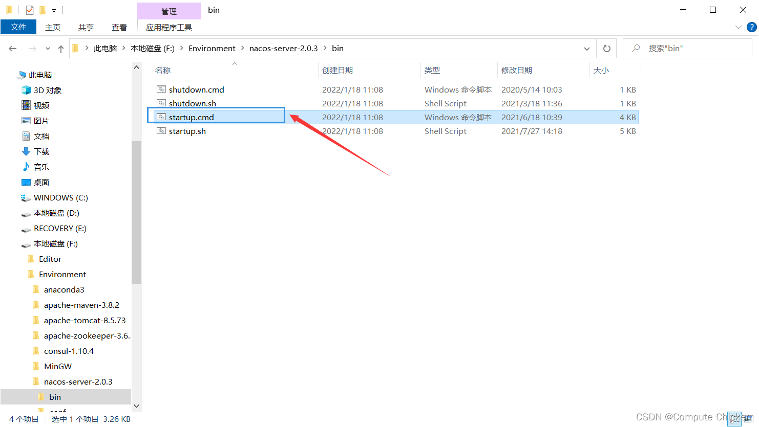
Task: Select 此电脑 in the navigation tree
Action: click(40, 75)
